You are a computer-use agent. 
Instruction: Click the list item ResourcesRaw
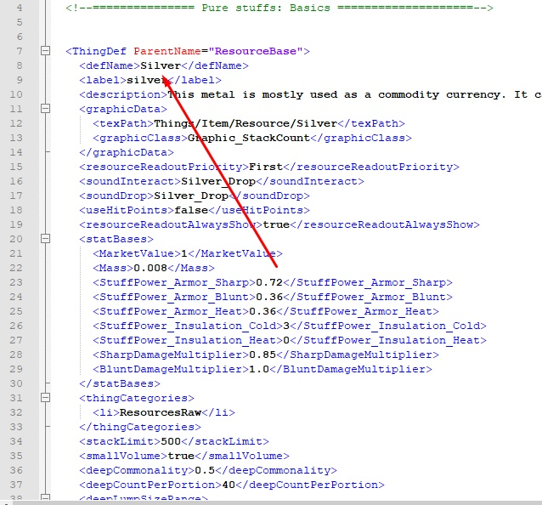161,412
